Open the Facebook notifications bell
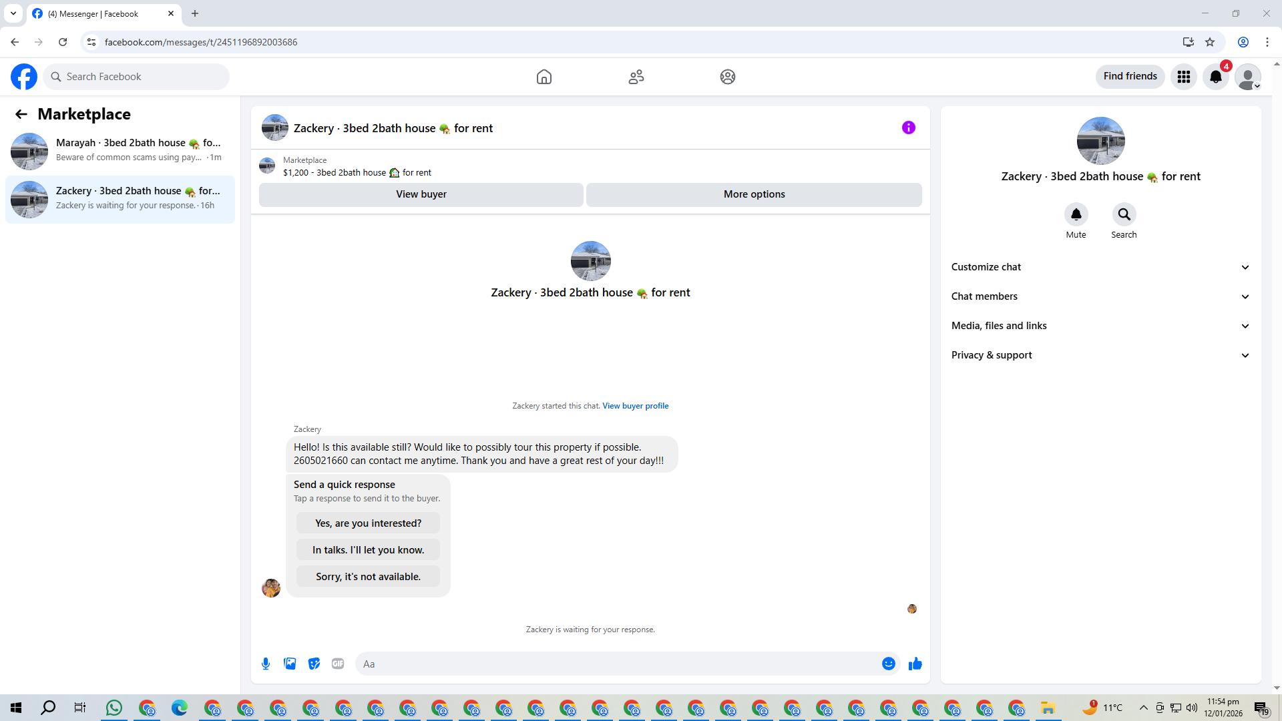The height and width of the screenshot is (721, 1282). 1215,77
